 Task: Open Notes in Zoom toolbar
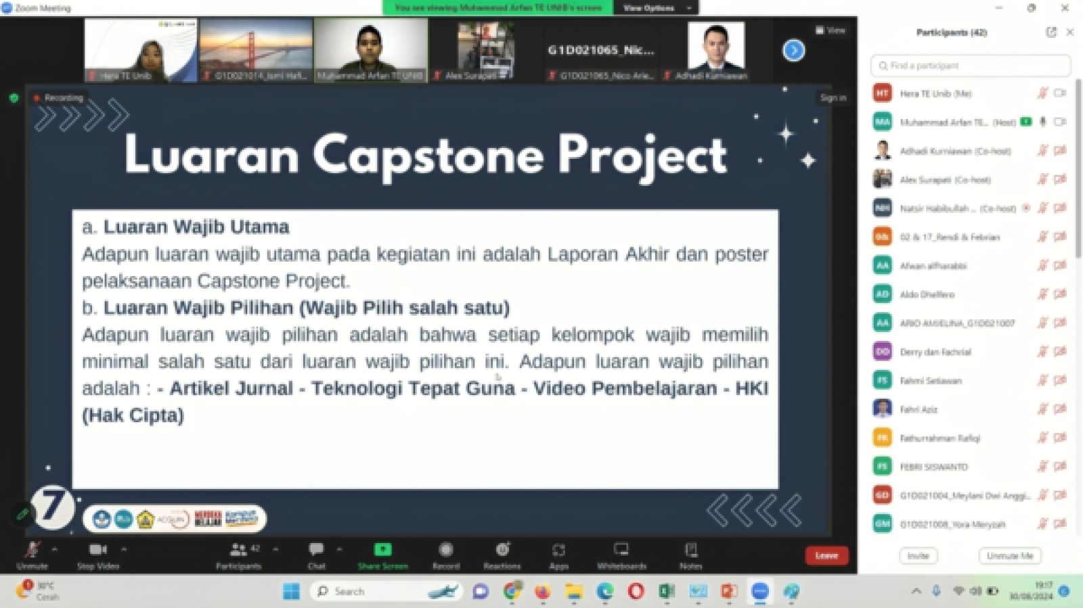point(690,555)
